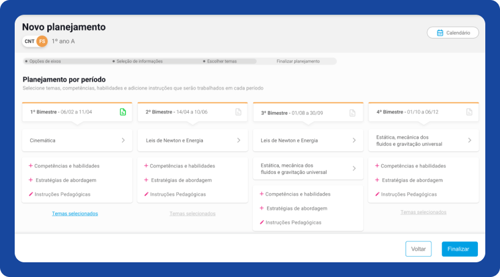Click plus icon for Competências in 1º Bimestre
Viewport: 500px width, 277px height.
click(x=31, y=165)
